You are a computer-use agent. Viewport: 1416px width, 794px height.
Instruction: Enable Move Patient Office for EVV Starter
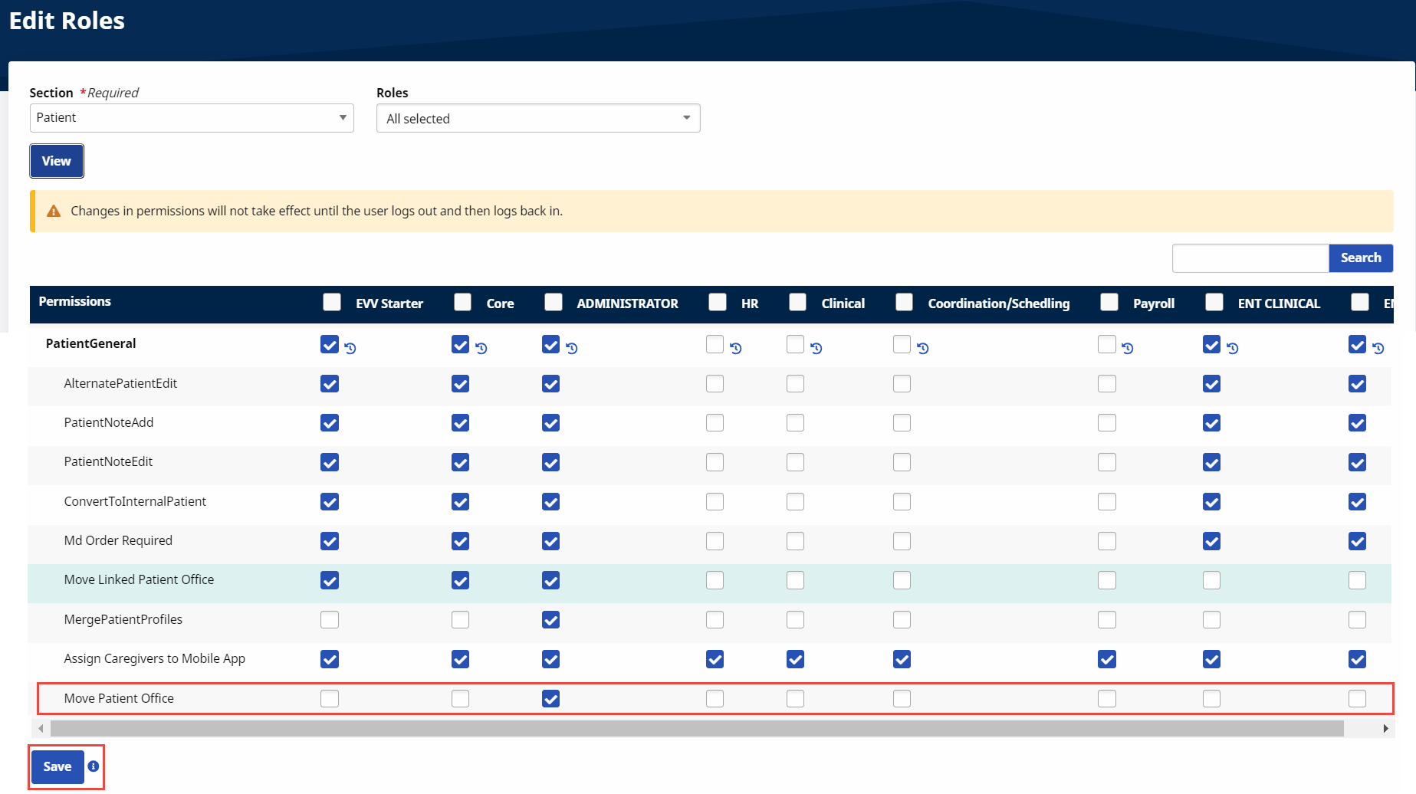[x=330, y=698]
